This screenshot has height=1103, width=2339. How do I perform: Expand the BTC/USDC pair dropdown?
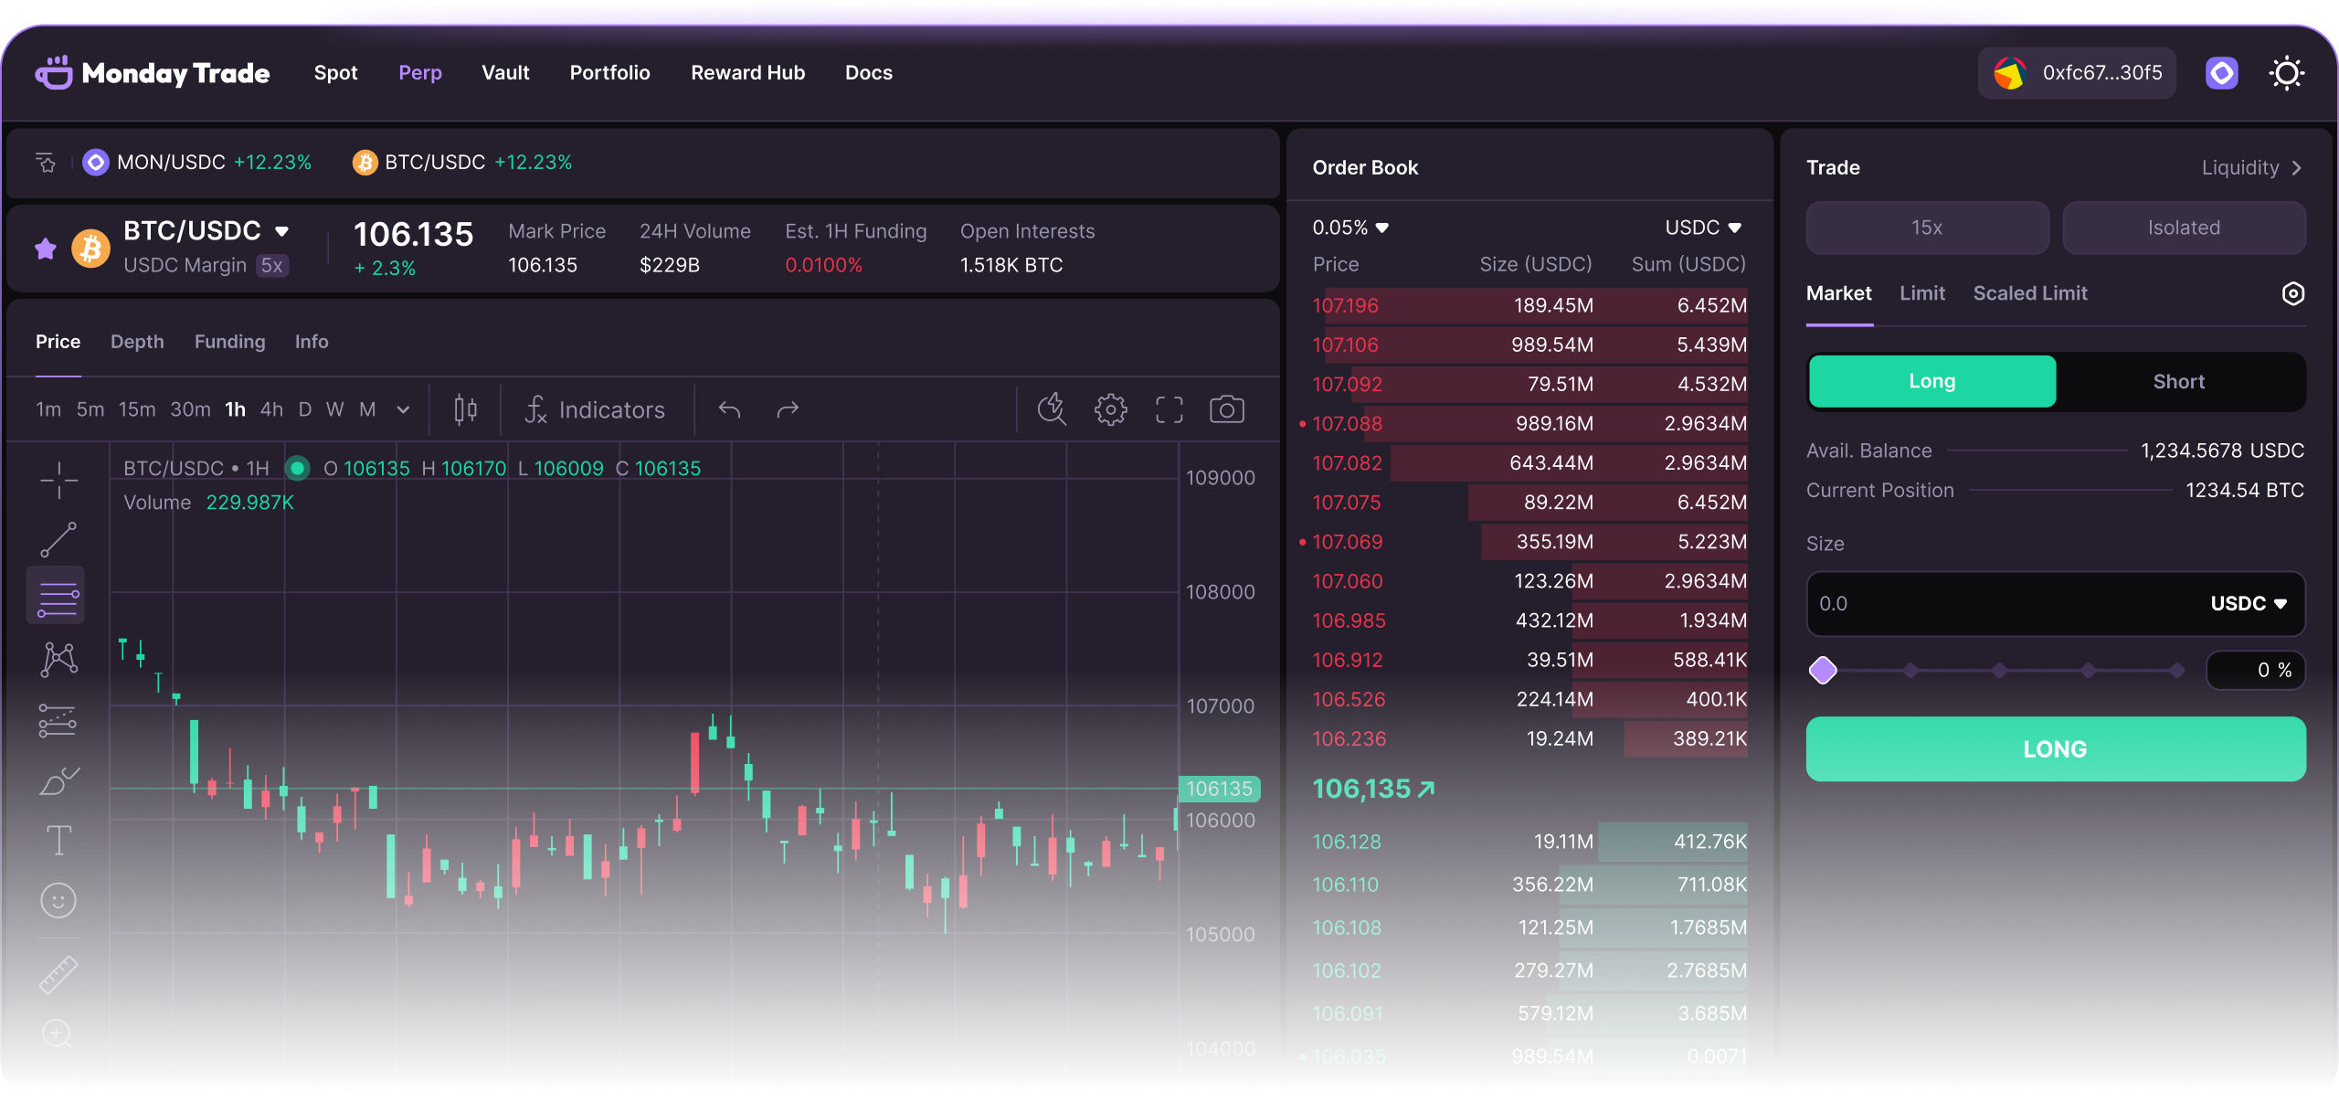pos(281,231)
